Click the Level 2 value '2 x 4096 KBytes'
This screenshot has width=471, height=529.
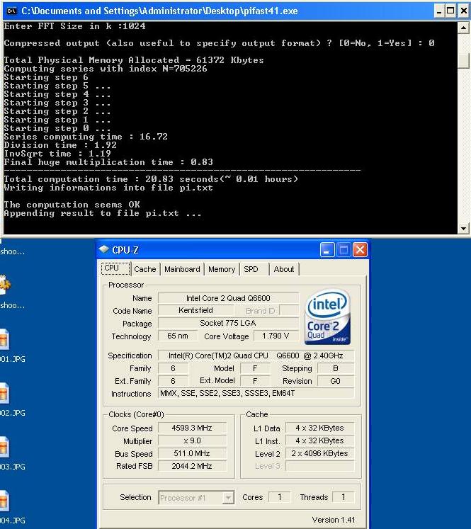click(x=320, y=453)
